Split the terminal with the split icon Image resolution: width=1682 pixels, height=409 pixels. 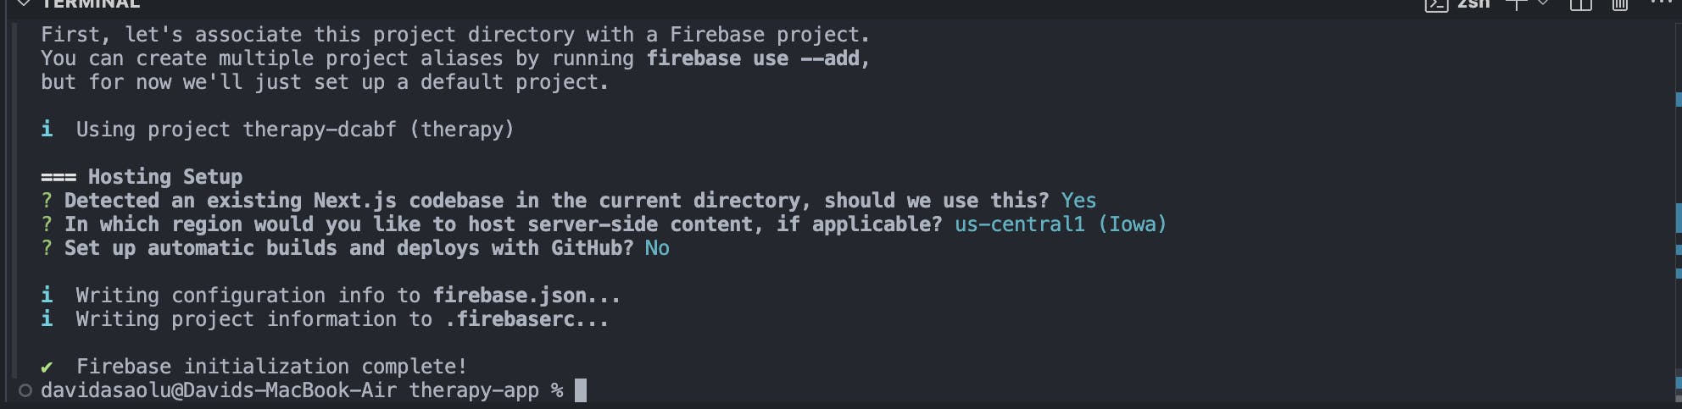tap(1580, 4)
